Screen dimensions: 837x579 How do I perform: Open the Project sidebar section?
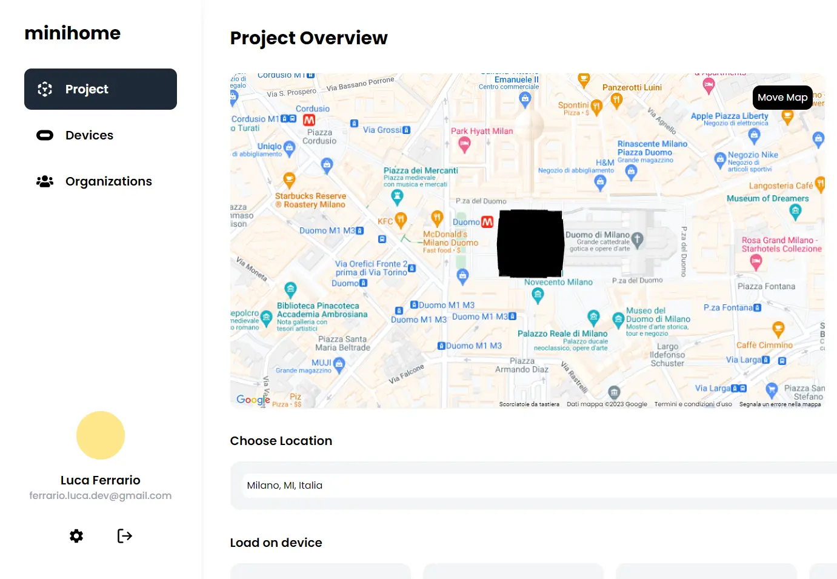[101, 89]
